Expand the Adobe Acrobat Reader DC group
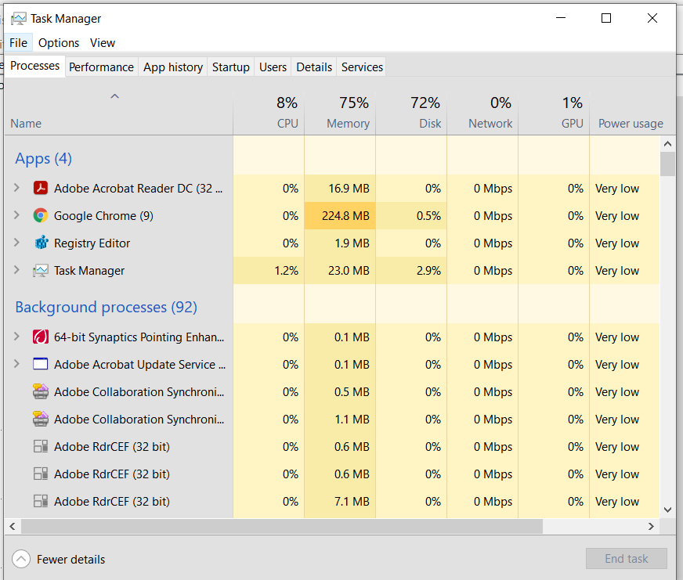Viewport: 683px width, 580px height. pyautogui.click(x=17, y=189)
